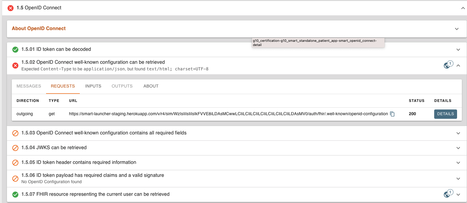Image resolution: width=467 pixels, height=203 pixels.
Task: Click the skipped icon on test 1.5.05
Action: tap(15, 162)
